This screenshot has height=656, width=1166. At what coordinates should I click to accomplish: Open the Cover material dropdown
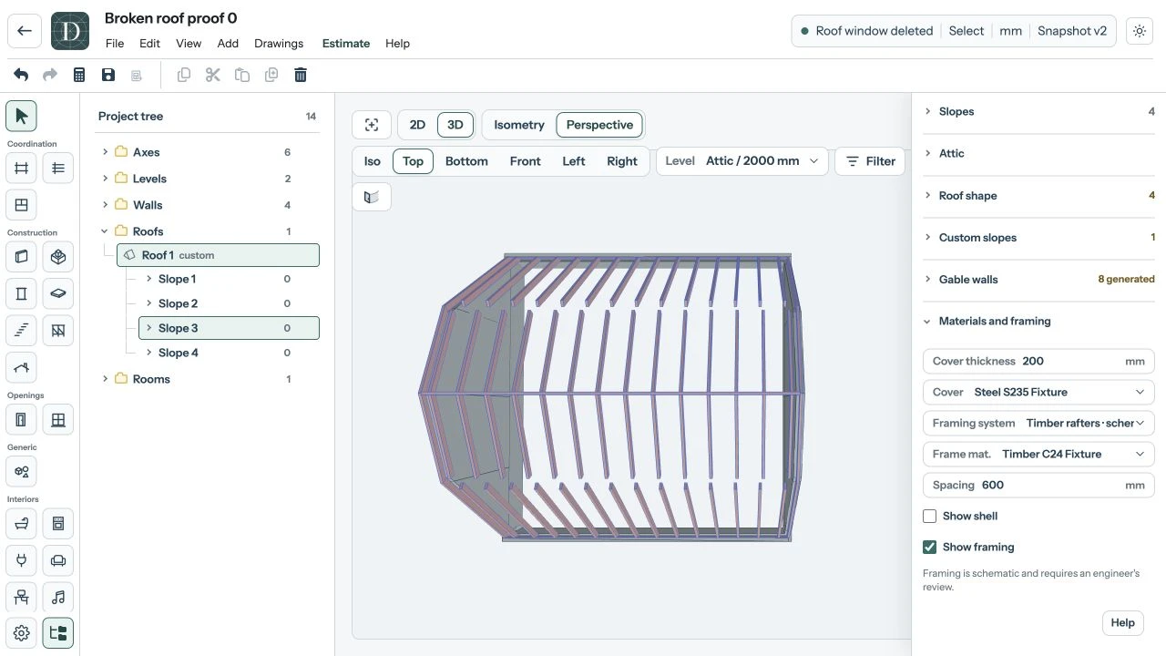point(1038,392)
